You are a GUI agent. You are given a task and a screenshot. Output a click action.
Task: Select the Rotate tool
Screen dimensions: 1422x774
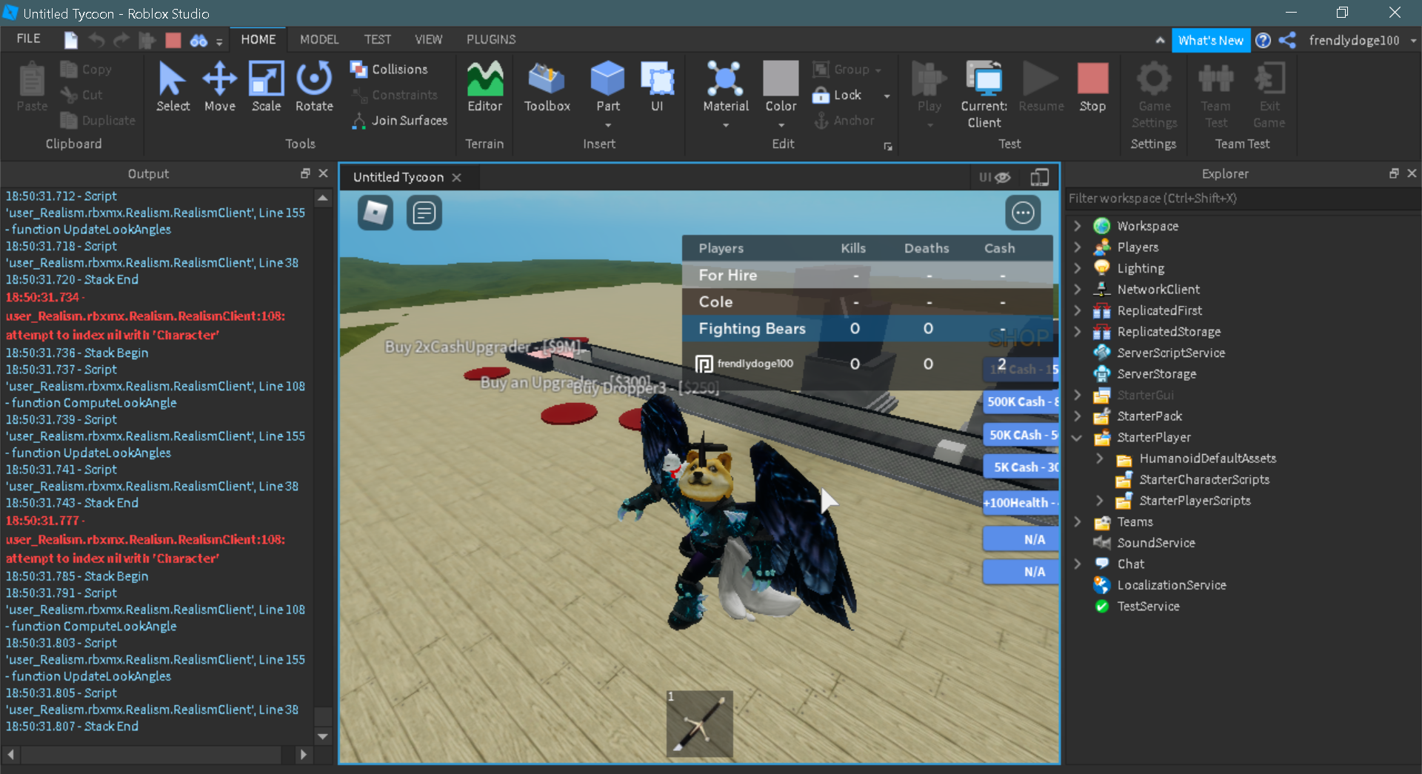point(313,87)
